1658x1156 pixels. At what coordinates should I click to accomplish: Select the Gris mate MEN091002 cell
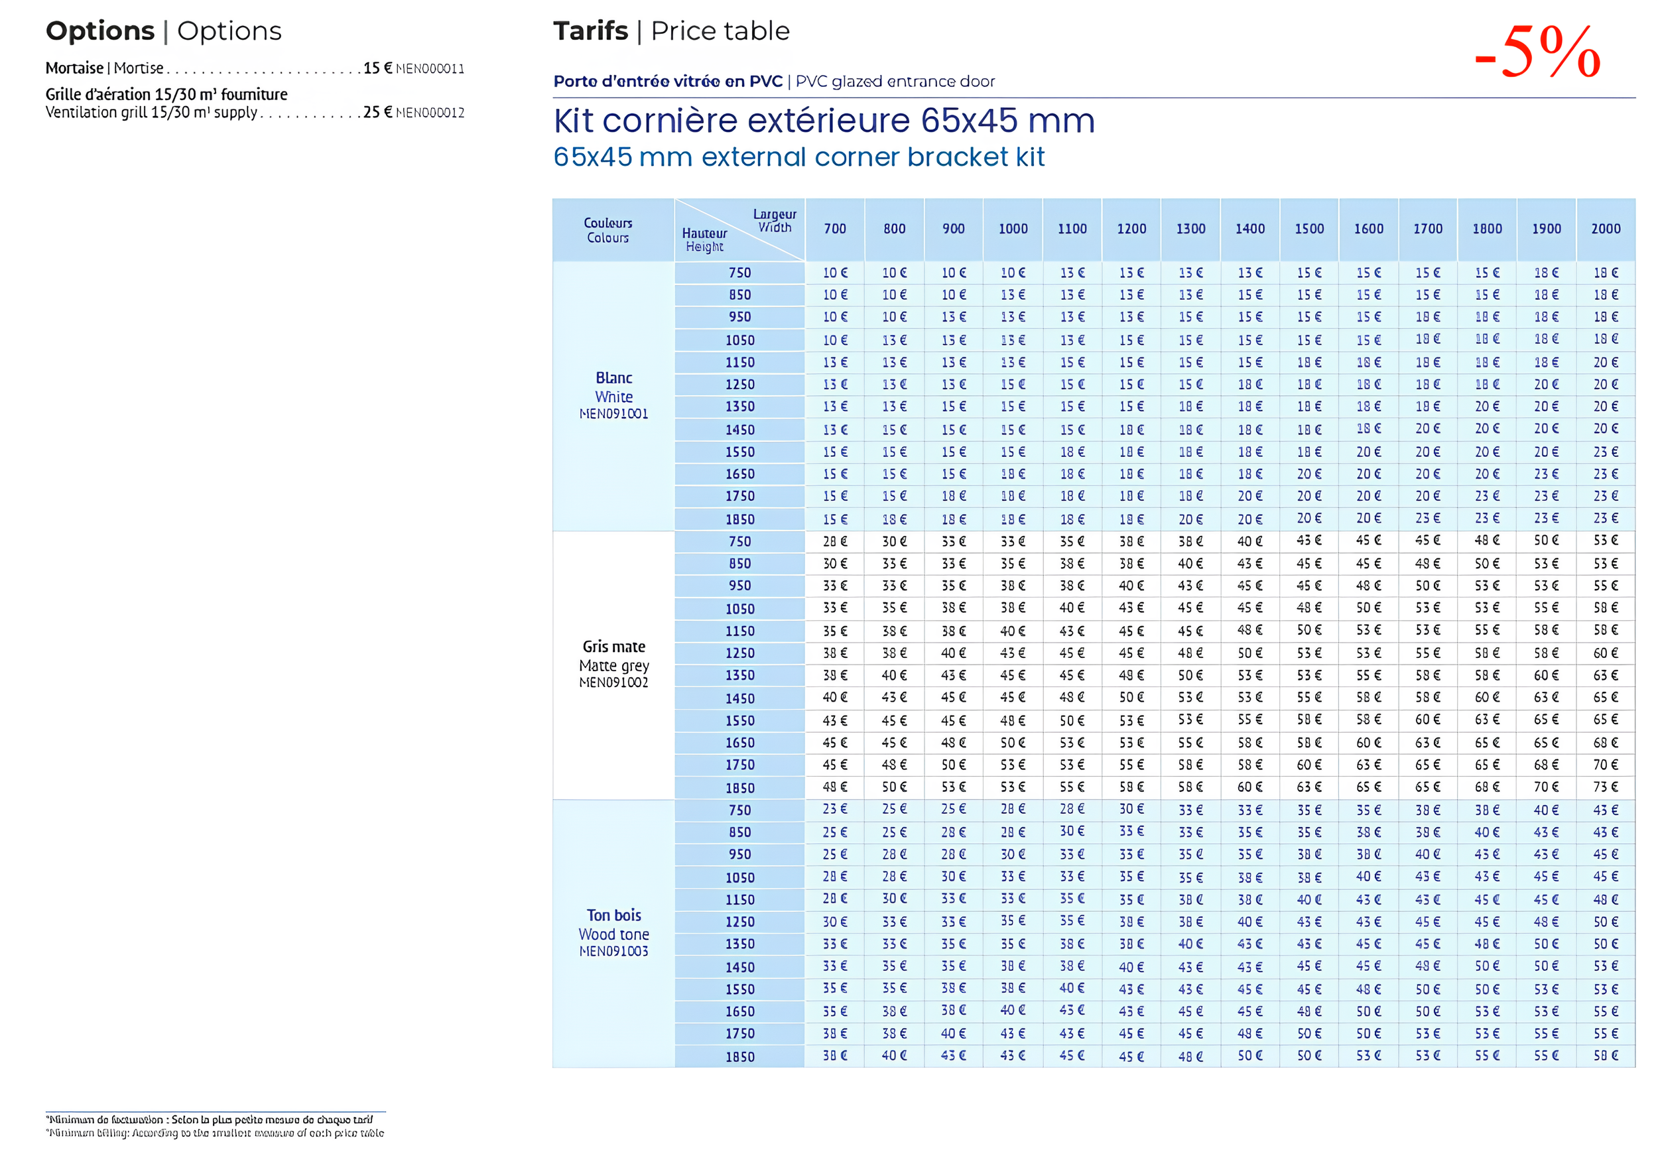[x=614, y=664]
